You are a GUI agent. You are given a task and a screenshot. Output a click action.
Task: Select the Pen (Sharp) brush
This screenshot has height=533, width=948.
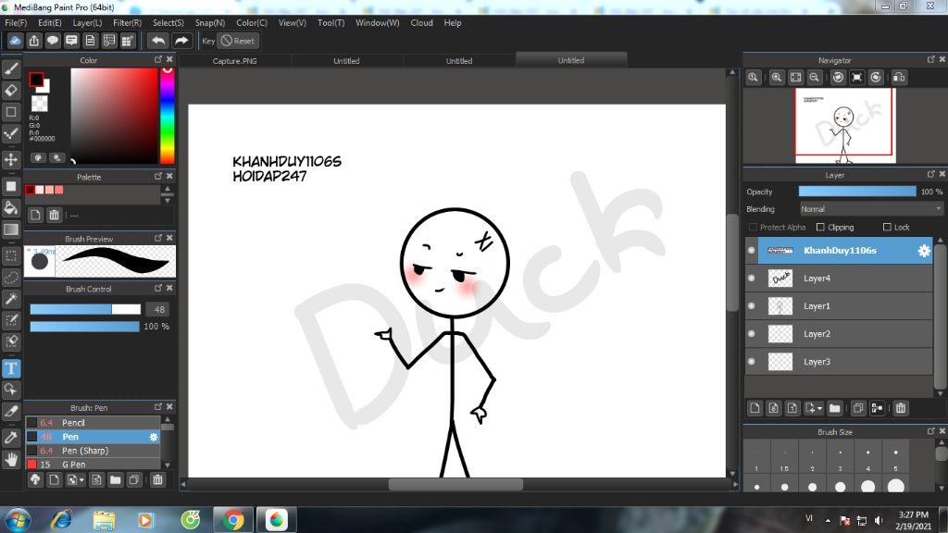85,451
